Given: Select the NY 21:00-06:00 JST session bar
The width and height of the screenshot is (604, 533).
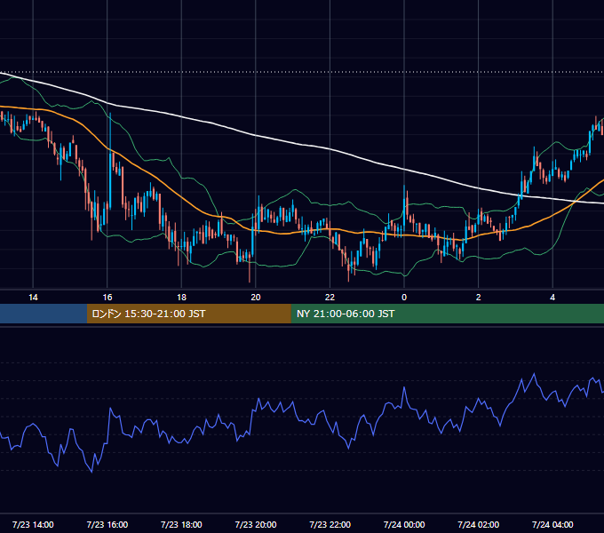Looking at the screenshot, I should click(447, 314).
